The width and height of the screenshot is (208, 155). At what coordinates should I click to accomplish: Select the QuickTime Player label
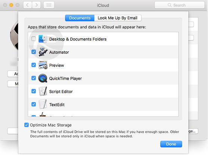coord(65,79)
